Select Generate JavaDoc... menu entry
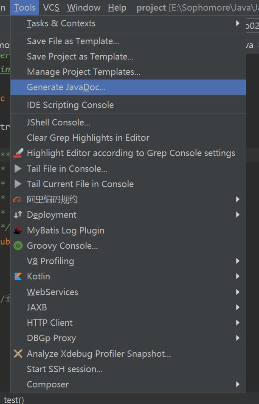The image size is (259, 404). point(66,87)
